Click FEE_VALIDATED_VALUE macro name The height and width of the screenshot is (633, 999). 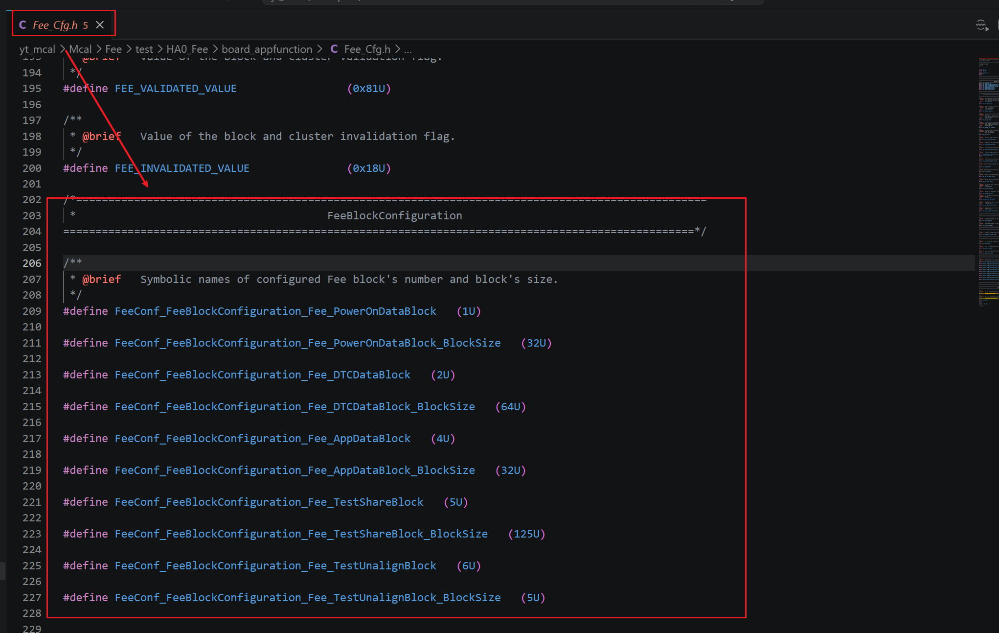[176, 89]
